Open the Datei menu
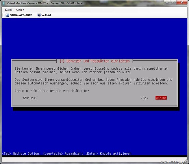The height and width of the screenshot is (164, 189). pyautogui.click(x=9, y=10)
